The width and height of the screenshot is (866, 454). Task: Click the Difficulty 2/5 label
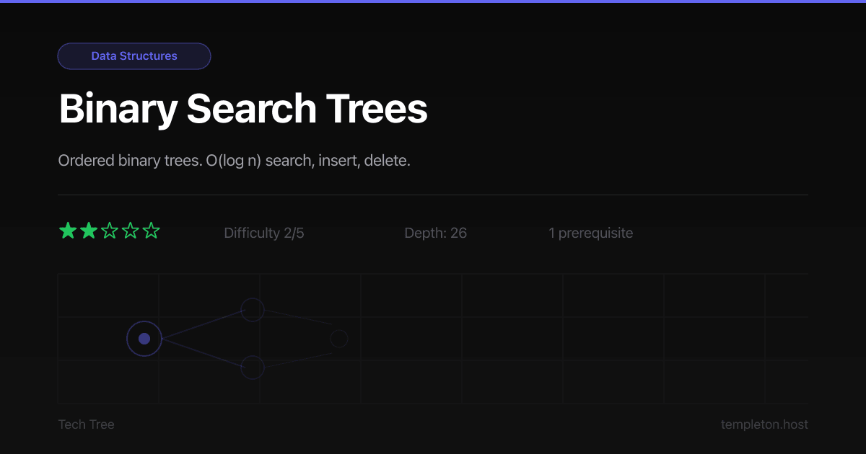(x=264, y=233)
